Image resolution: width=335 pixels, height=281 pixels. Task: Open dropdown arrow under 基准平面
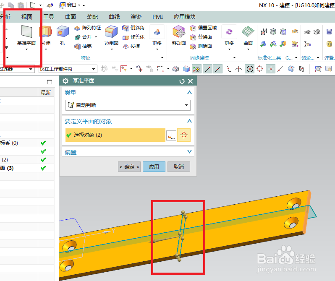point(26,49)
